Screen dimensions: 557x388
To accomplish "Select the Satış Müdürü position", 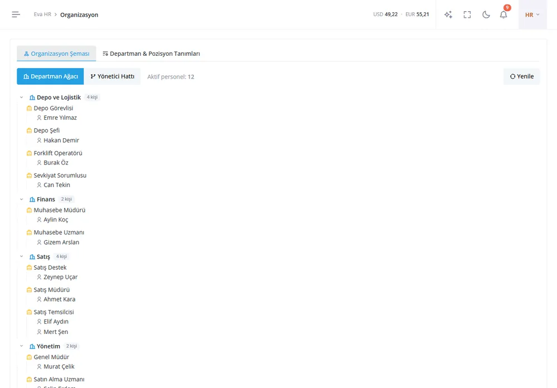I will pyautogui.click(x=51, y=290).
